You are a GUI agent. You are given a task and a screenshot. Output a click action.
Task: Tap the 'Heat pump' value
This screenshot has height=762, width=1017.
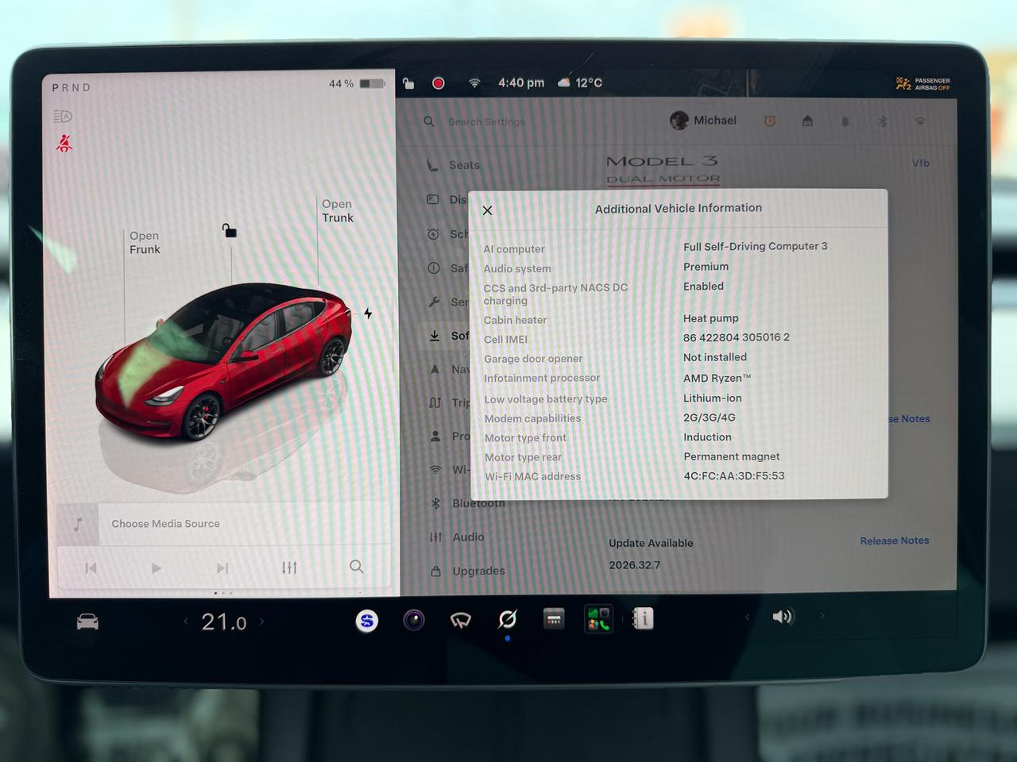point(710,317)
